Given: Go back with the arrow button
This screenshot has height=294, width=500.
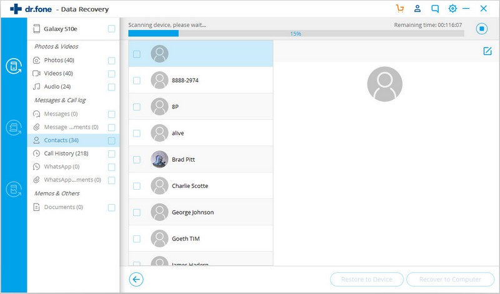Looking at the screenshot, I should pos(136,280).
